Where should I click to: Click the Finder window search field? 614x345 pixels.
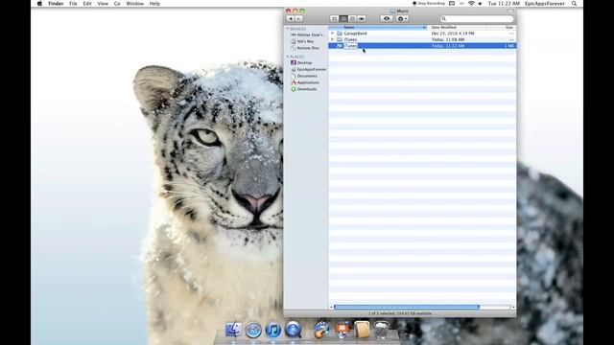(x=477, y=19)
